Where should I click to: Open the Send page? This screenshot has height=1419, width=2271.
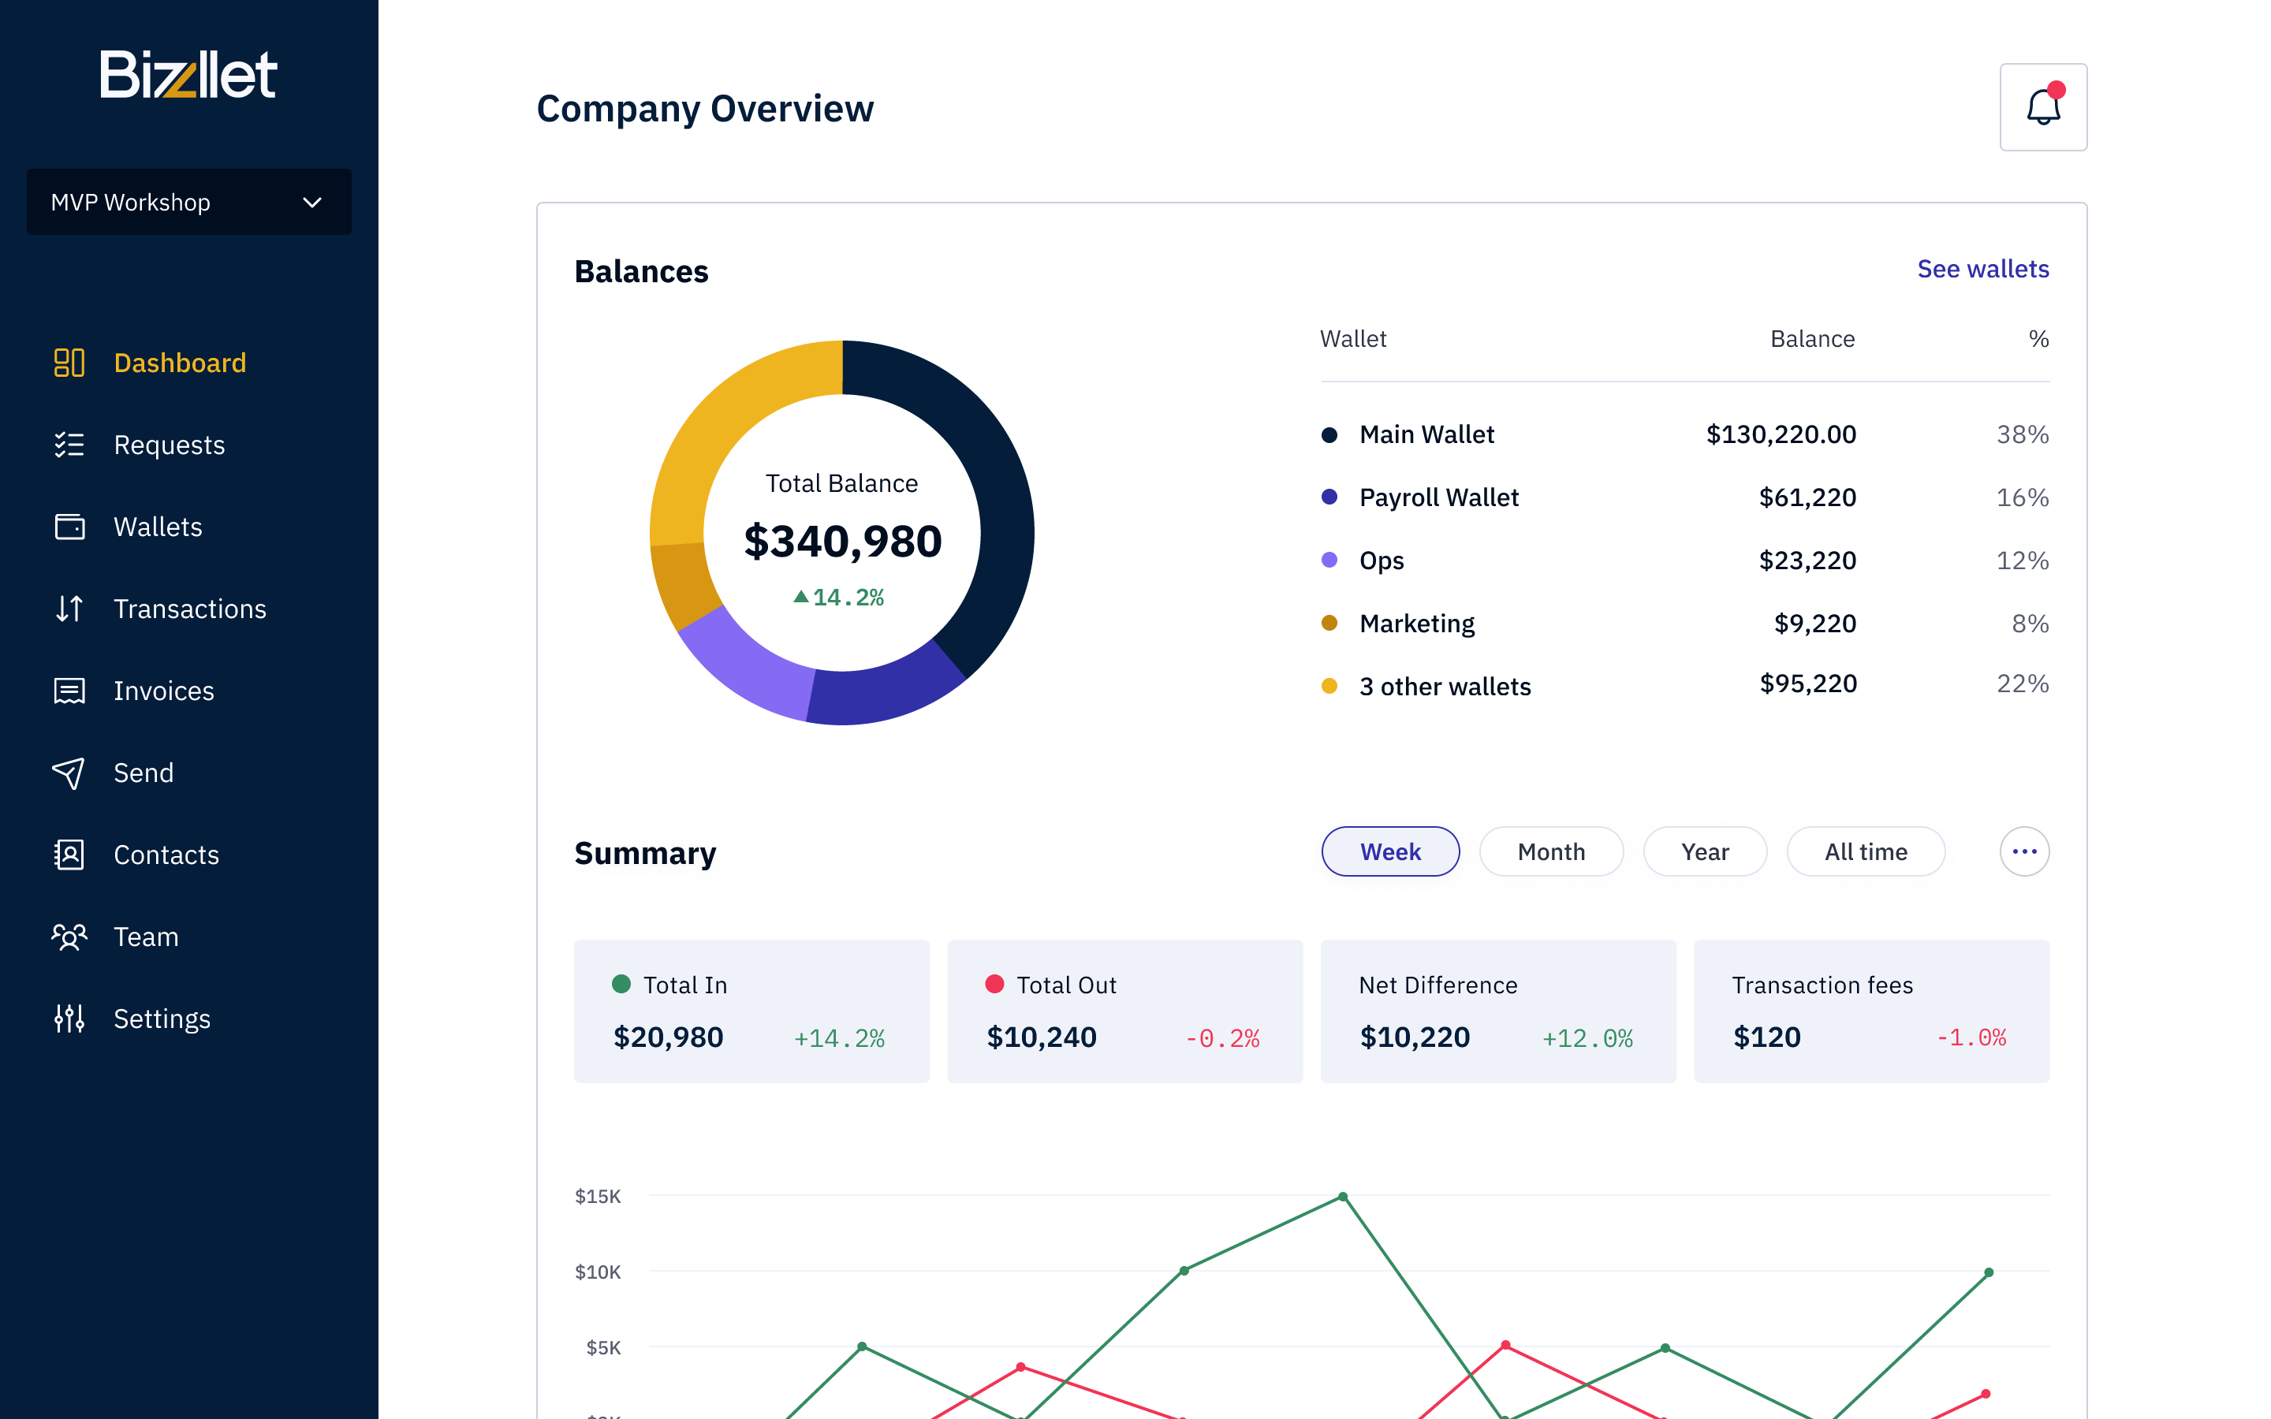tap(144, 773)
